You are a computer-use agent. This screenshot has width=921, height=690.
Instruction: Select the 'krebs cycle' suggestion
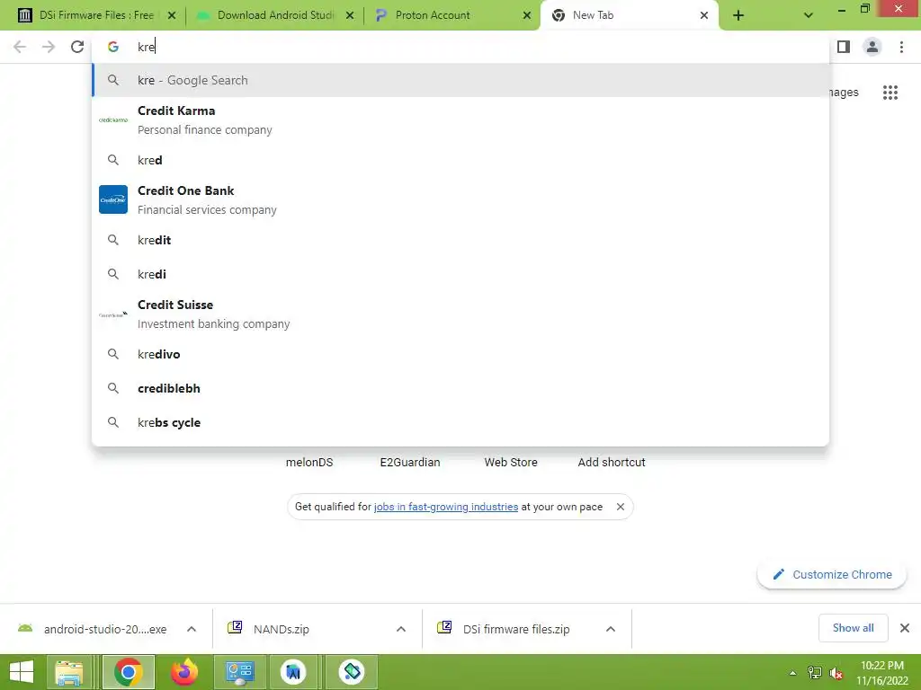pos(460,422)
